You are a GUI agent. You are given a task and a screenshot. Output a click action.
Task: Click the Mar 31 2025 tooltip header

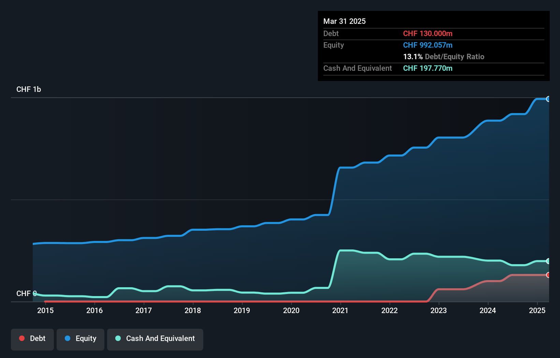[x=344, y=21]
